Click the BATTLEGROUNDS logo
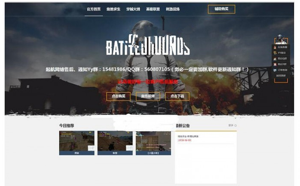This screenshot has height=186, width=300. 148,45
